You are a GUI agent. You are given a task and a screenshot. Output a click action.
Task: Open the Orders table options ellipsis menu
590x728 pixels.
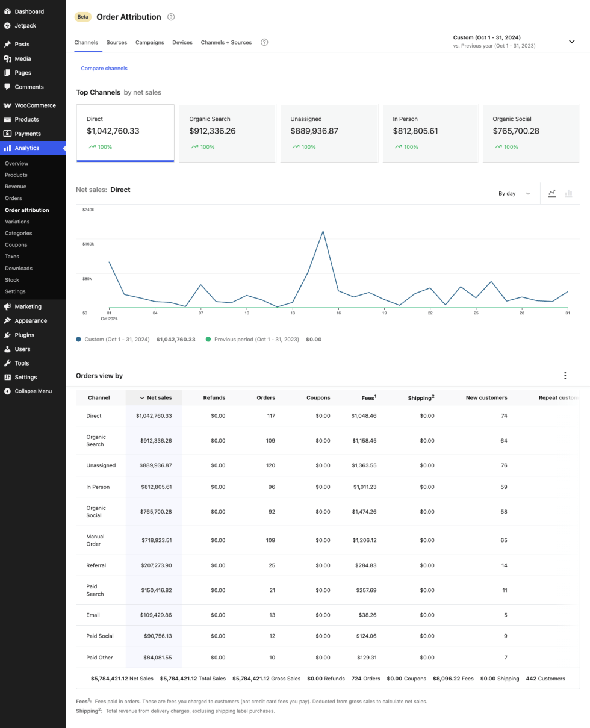click(x=565, y=376)
